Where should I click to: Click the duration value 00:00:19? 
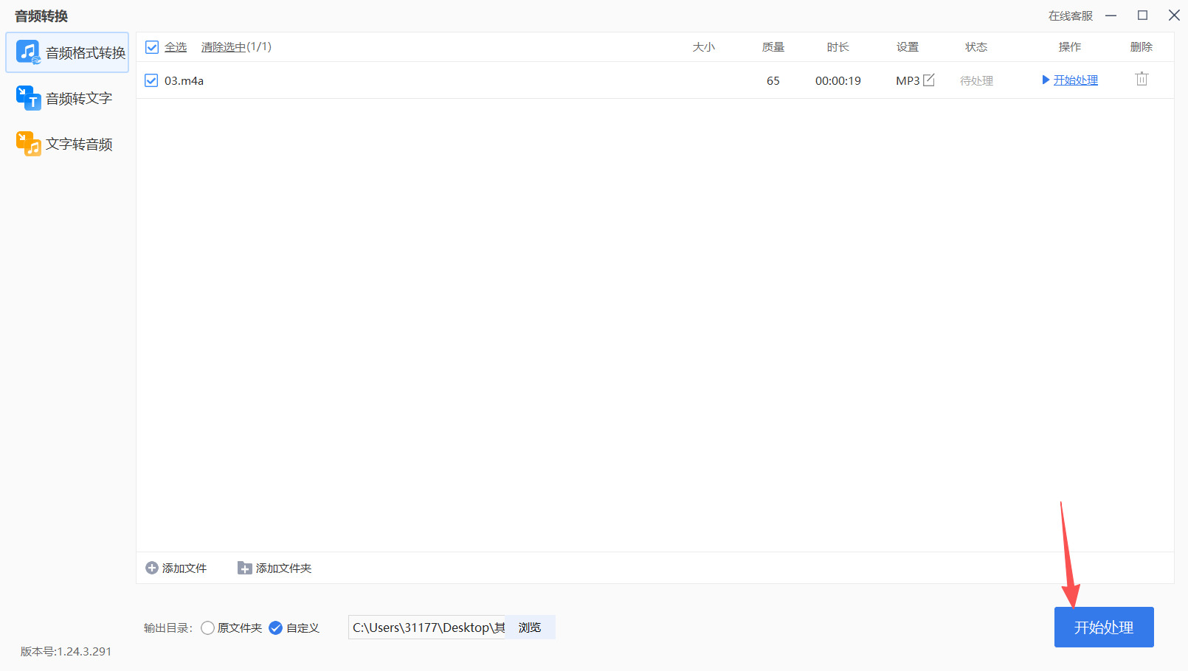click(838, 80)
